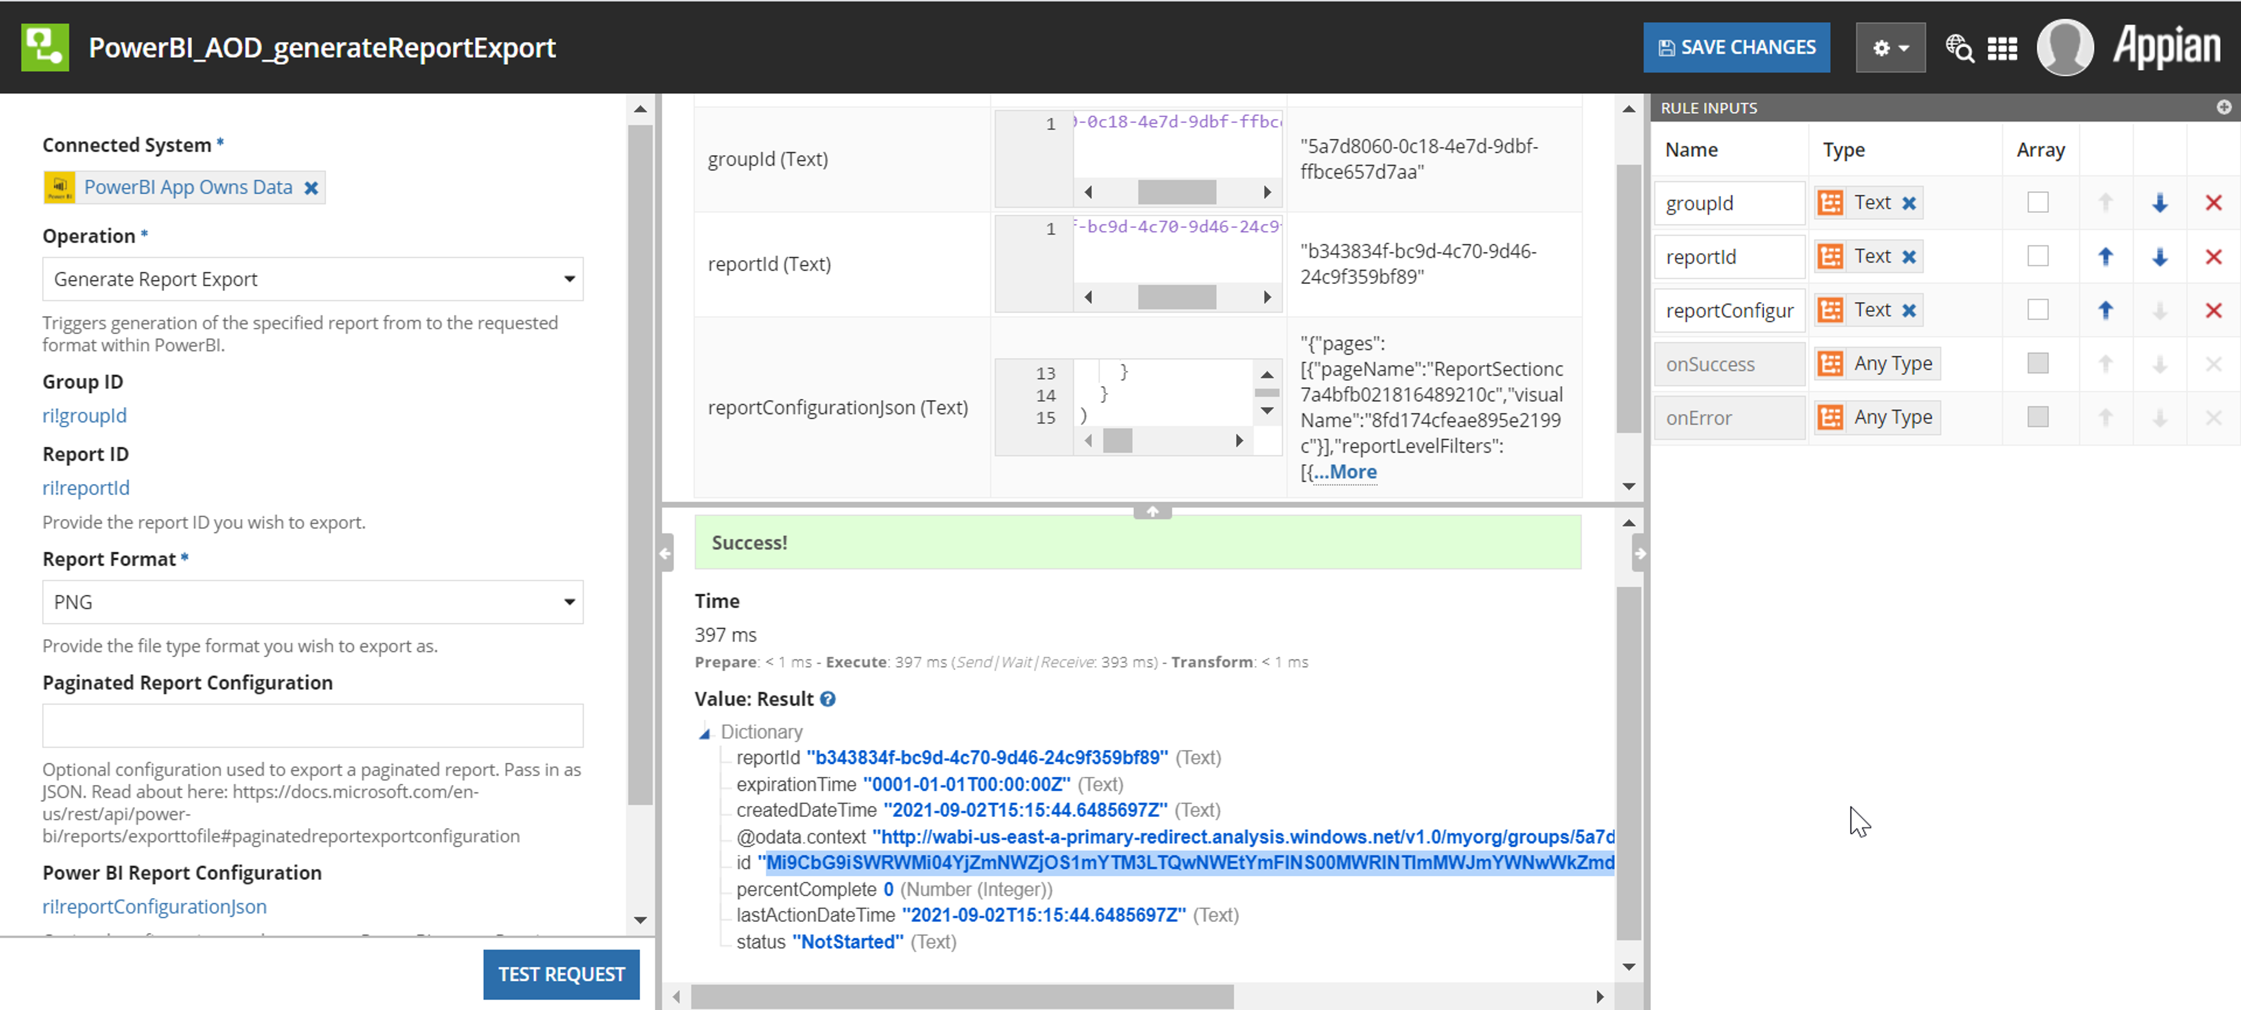Open the user profile avatar
Viewport: 2241px width, 1010px height.
[2064, 48]
